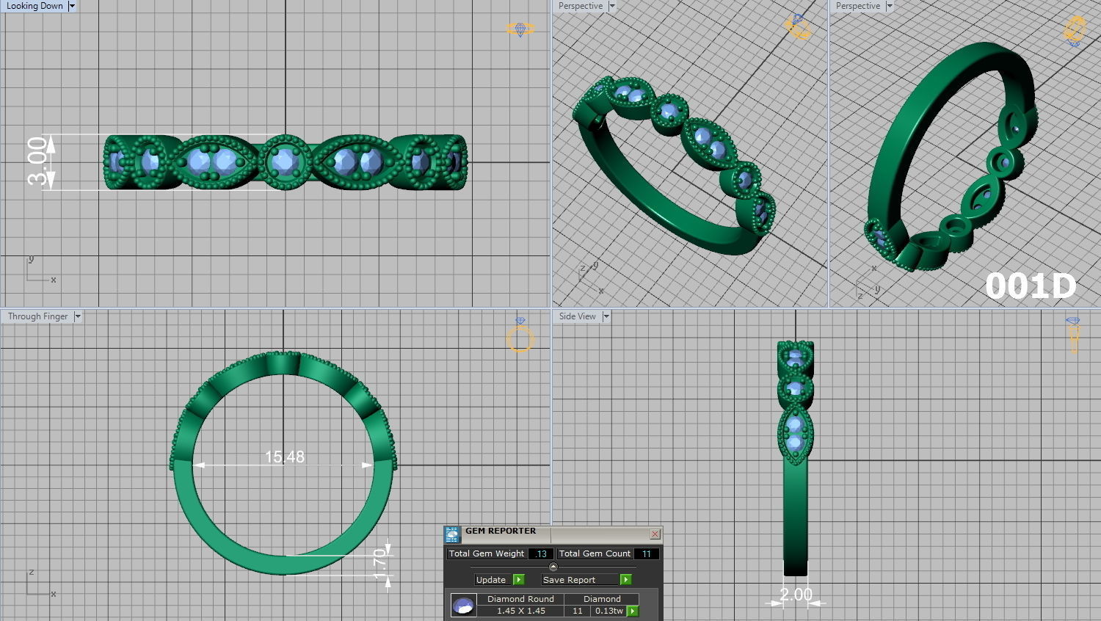Click the 001D Perspective viewport title
1101x621 pixels.
(858, 6)
